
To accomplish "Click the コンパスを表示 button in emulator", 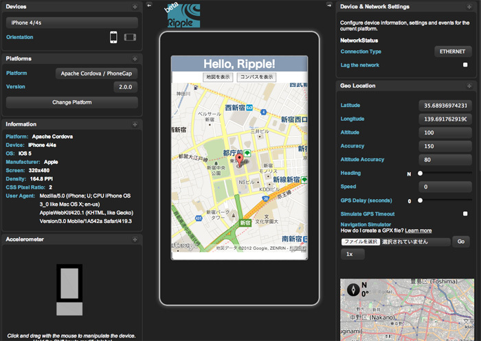I will click(x=256, y=78).
